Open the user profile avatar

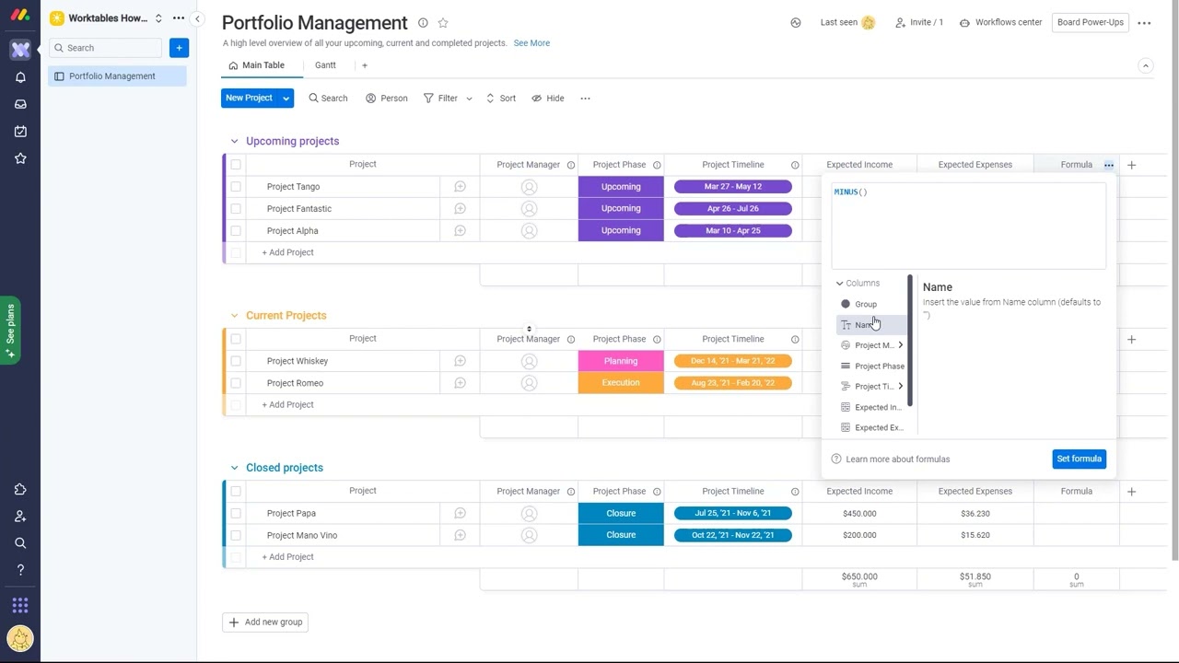(20, 637)
